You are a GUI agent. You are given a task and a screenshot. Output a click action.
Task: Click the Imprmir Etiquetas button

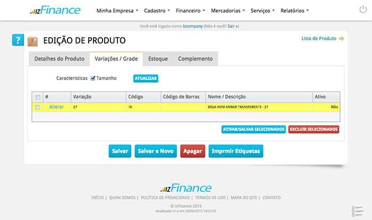236,151
